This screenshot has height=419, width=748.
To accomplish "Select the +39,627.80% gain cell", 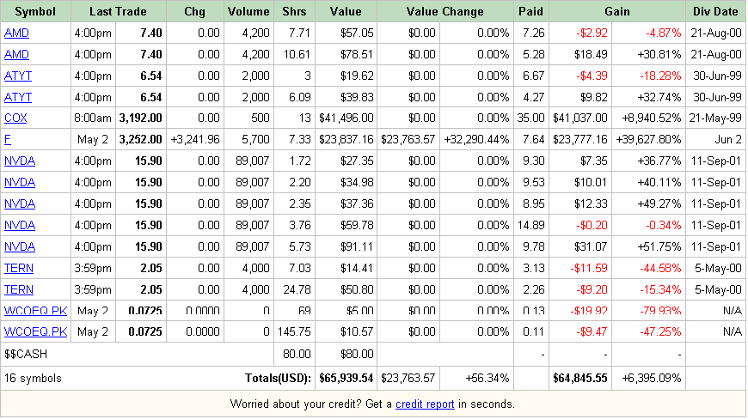I will click(x=648, y=139).
